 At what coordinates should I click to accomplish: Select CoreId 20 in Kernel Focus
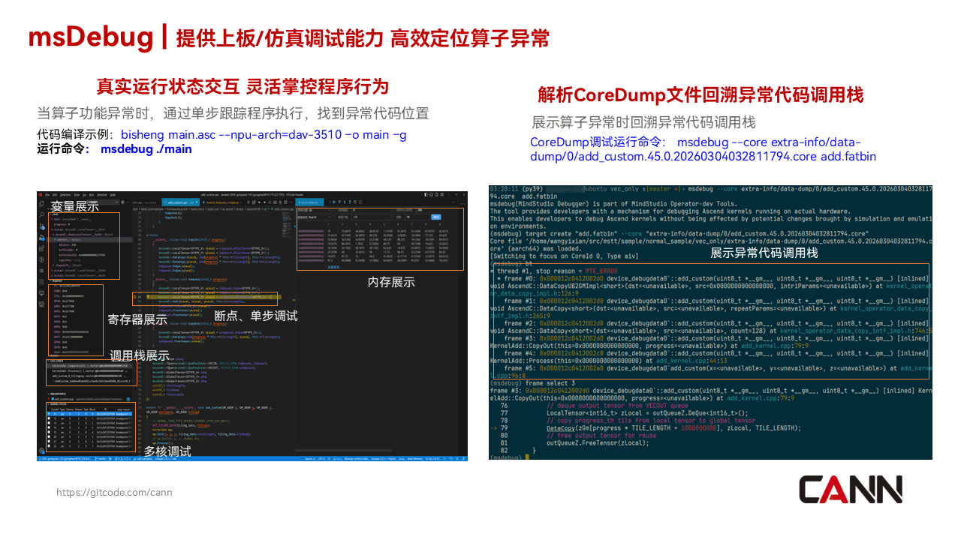(90, 436)
